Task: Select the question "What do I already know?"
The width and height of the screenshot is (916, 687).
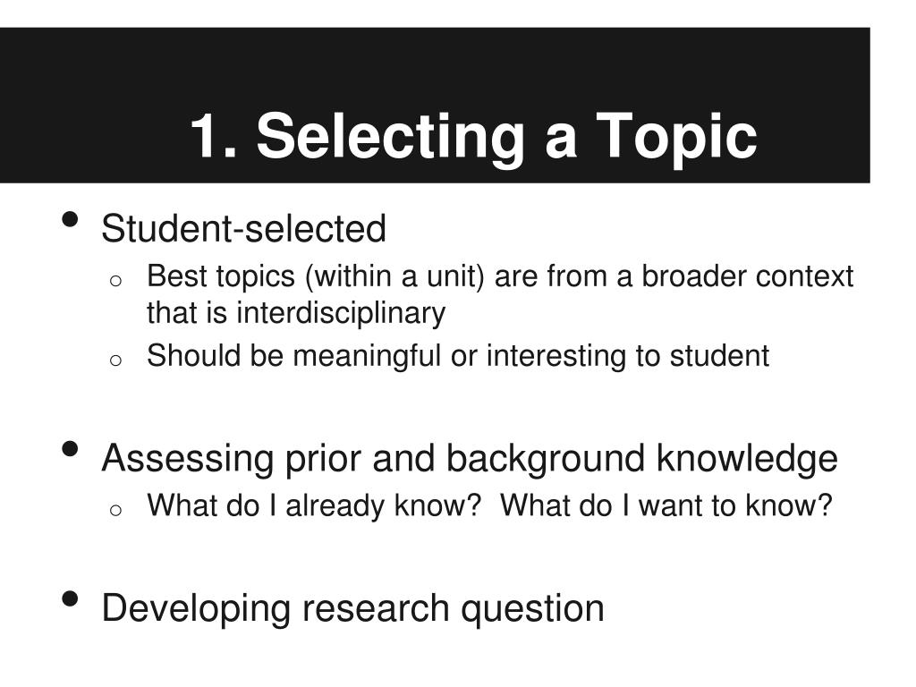Action: click(314, 506)
